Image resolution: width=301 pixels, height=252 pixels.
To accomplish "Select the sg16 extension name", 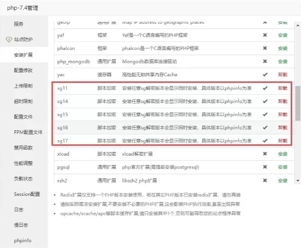I will click(x=63, y=128).
